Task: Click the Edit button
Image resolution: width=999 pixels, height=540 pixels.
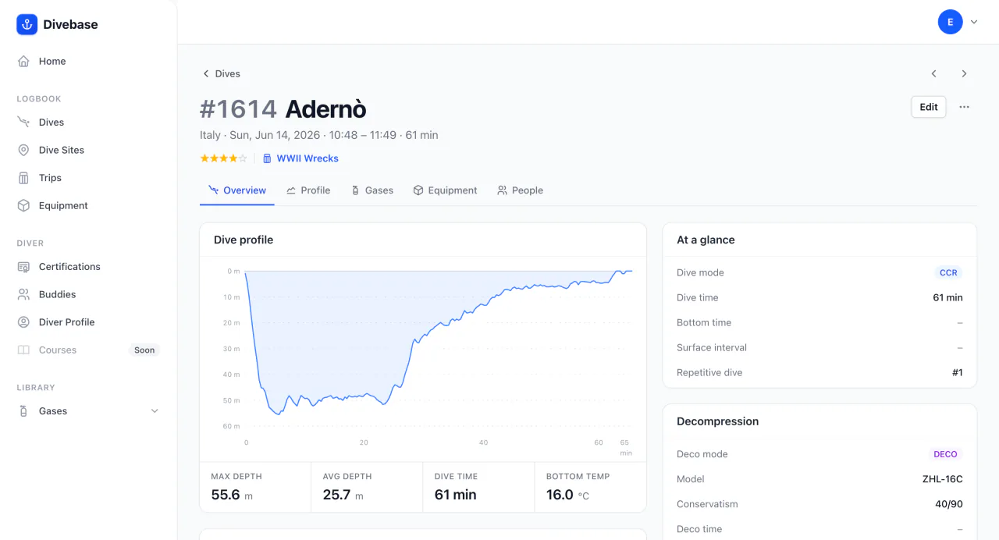Action: tap(929, 107)
